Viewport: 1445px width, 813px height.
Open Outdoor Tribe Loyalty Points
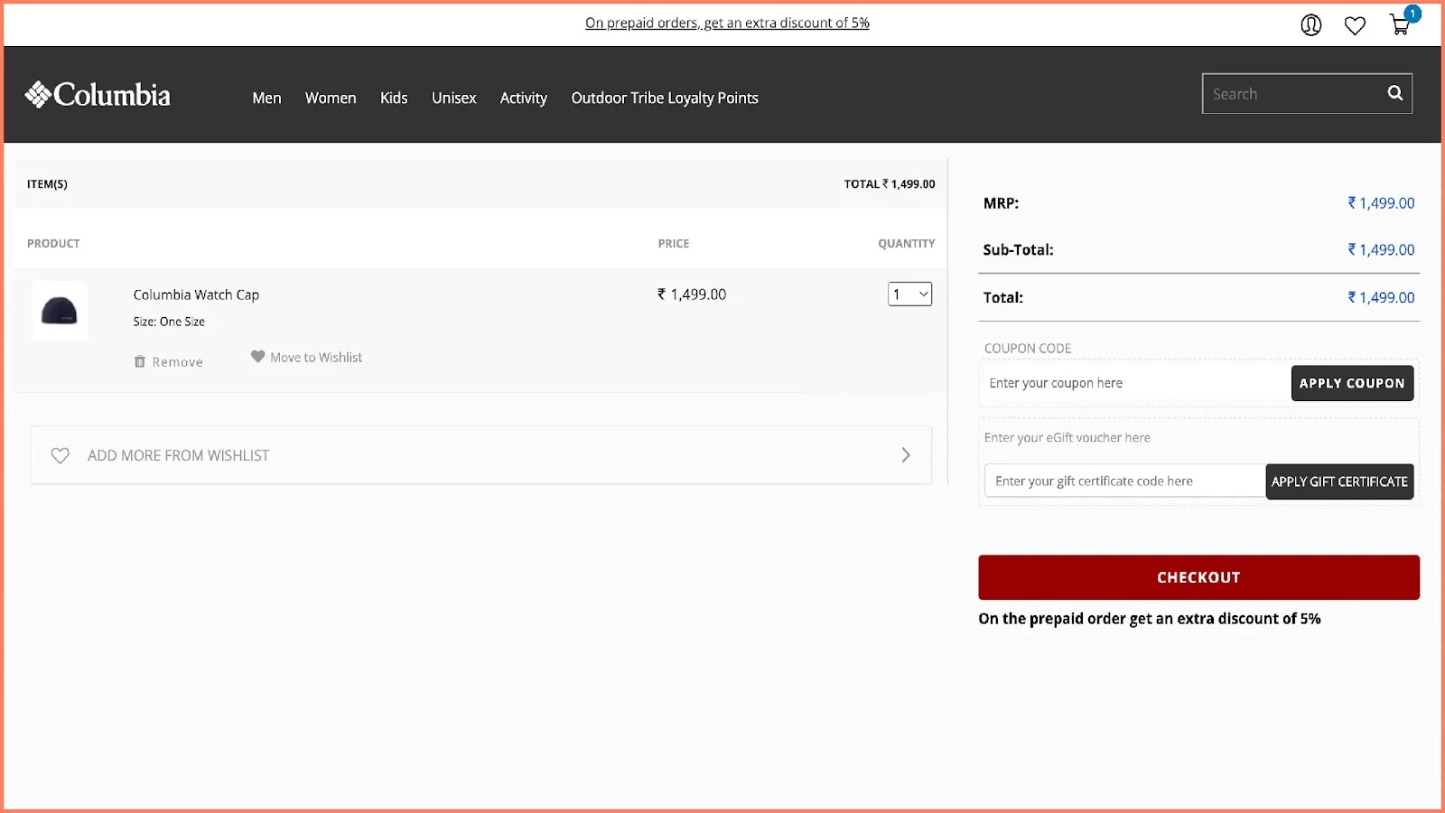[664, 98]
